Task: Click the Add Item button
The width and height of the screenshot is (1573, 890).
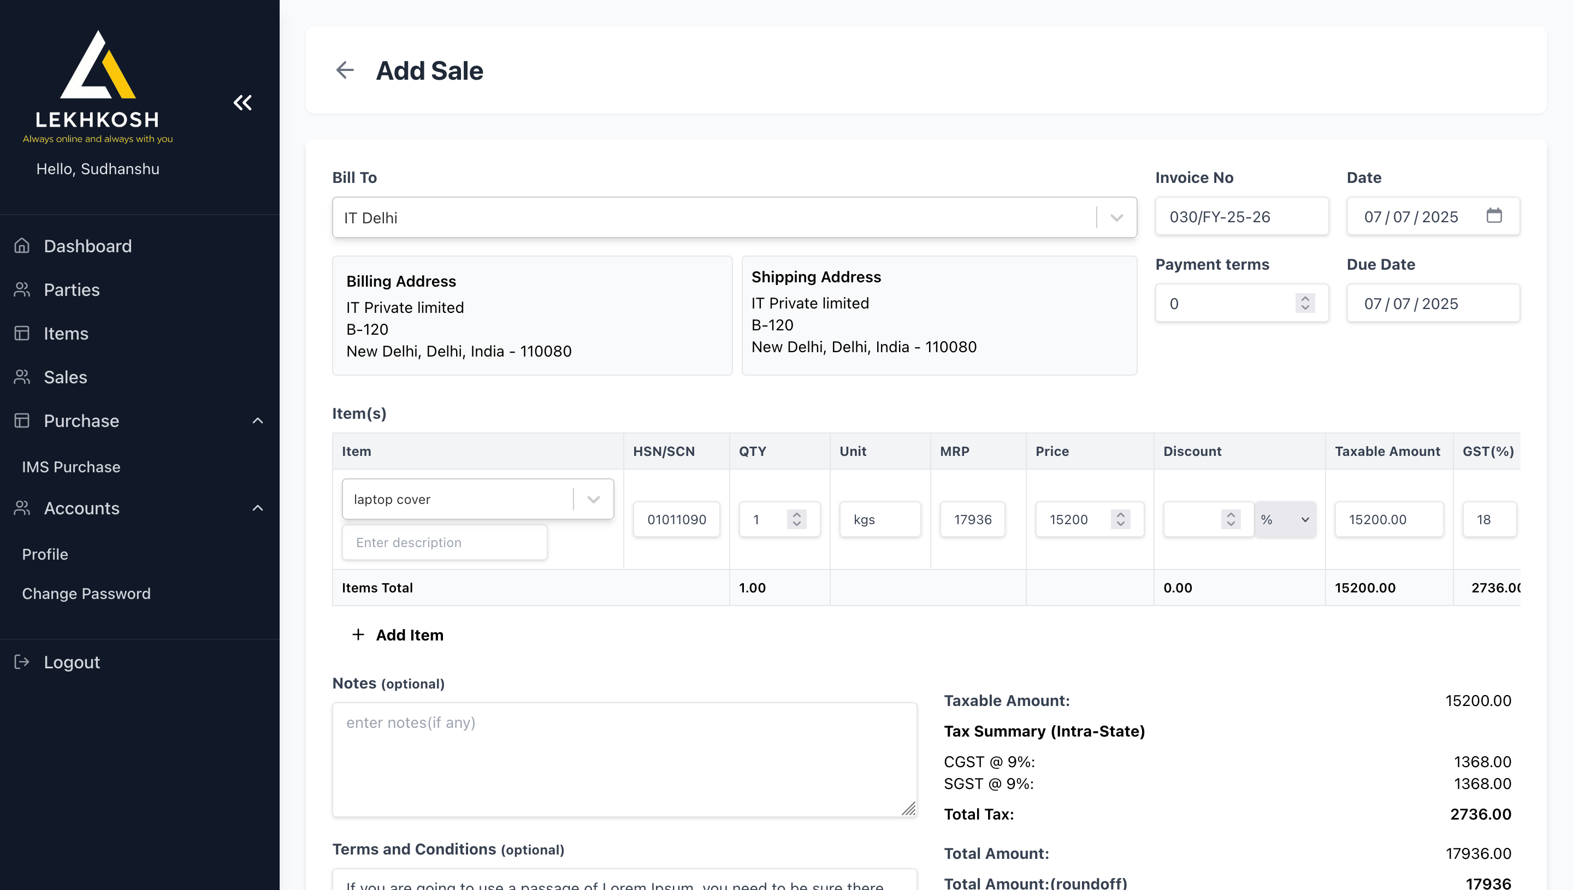Action: [398, 634]
